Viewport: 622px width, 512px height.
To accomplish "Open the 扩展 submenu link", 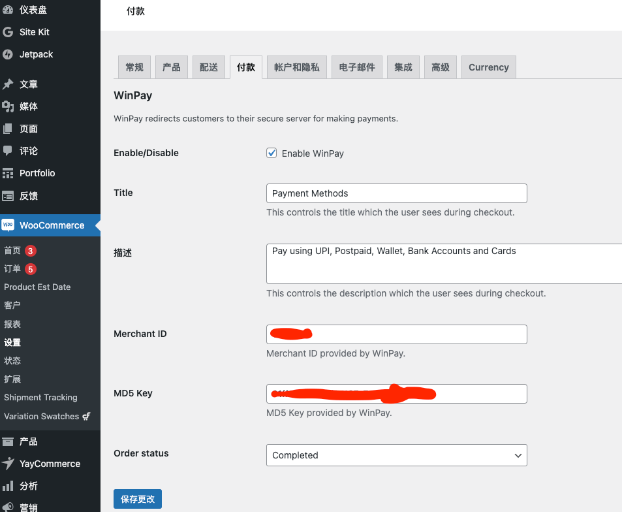I will click(12, 379).
